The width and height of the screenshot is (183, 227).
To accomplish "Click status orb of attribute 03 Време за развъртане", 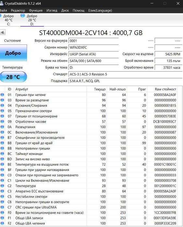I will click(2, 100).
